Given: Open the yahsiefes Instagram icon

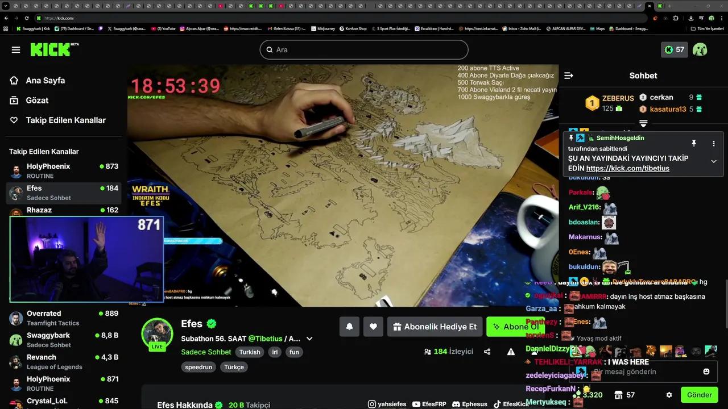Looking at the screenshot, I should [371, 404].
